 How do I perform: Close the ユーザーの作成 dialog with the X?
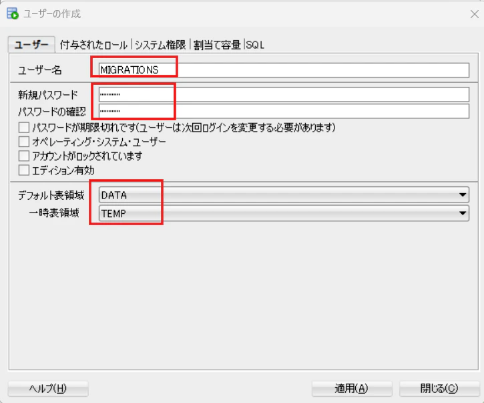tap(475, 14)
